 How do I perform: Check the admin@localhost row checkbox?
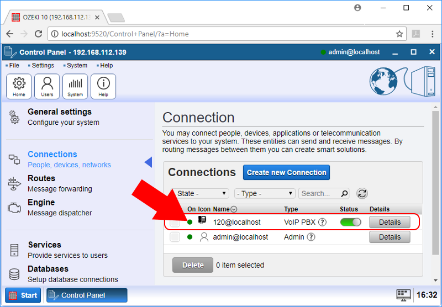coord(175,237)
